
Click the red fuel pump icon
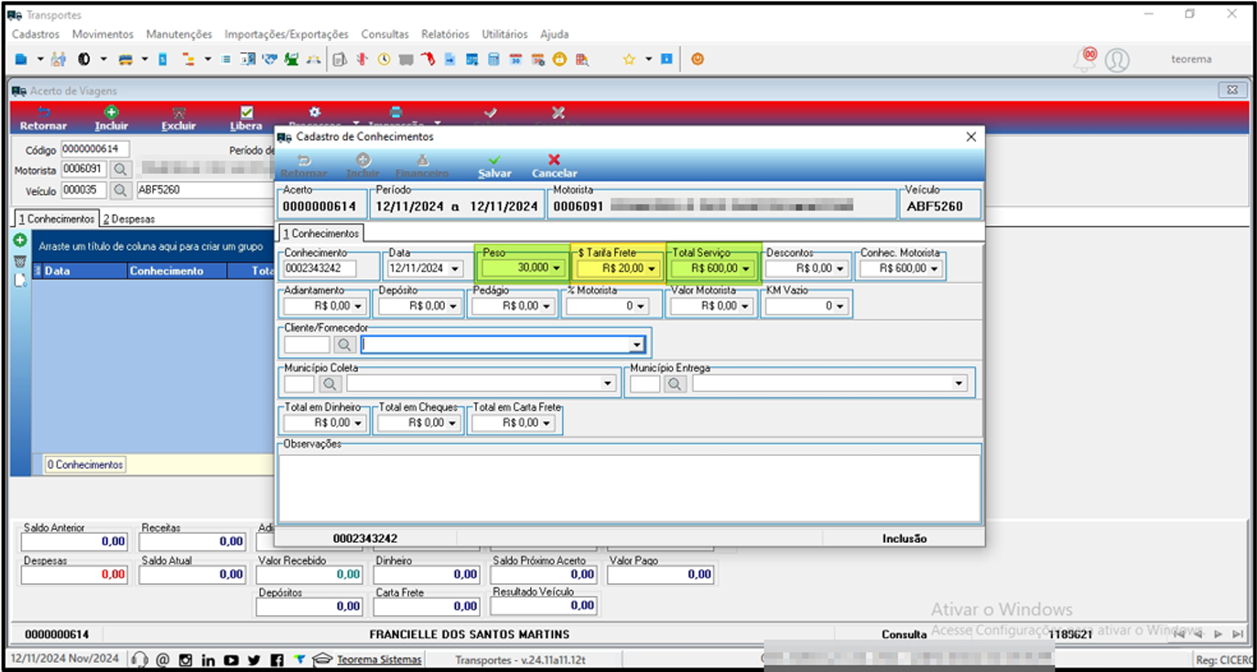pos(428,60)
